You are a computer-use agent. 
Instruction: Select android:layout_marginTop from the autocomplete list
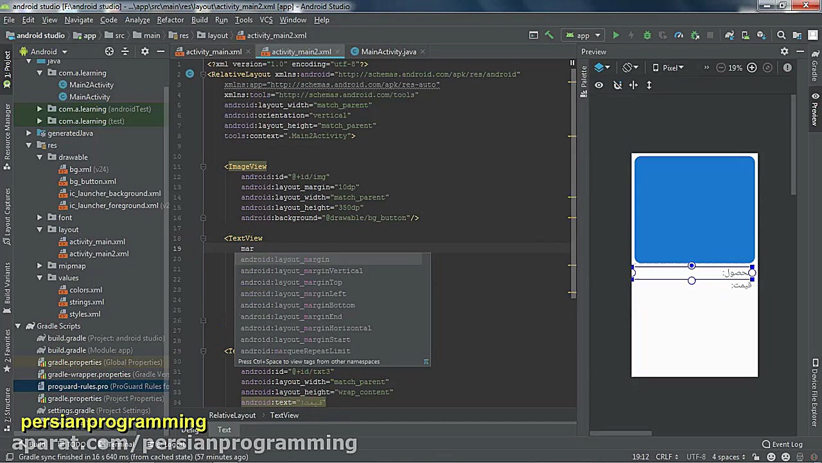point(291,282)
